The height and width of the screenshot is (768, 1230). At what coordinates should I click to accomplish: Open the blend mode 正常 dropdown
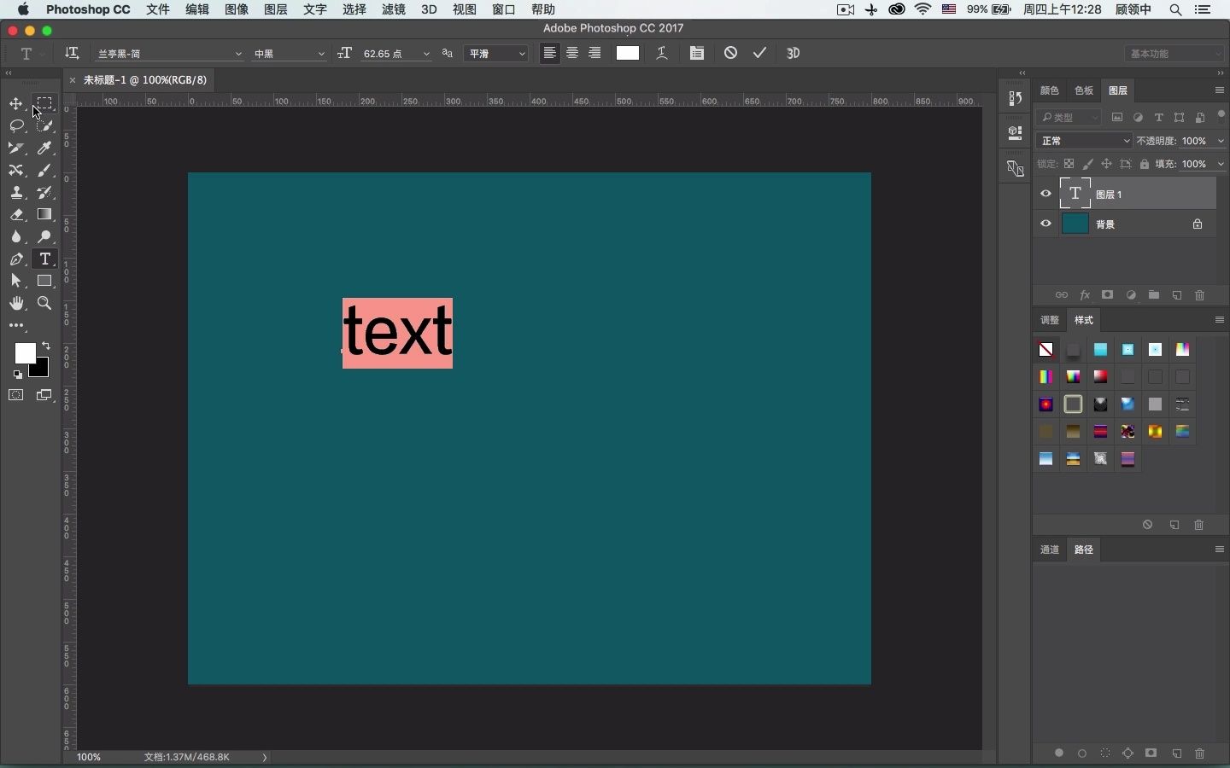coord(1085,141)
